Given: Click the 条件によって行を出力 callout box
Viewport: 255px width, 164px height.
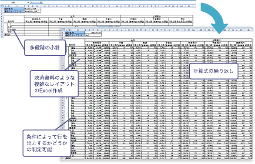Looking at the screenshot, I should tap(47, 143).
